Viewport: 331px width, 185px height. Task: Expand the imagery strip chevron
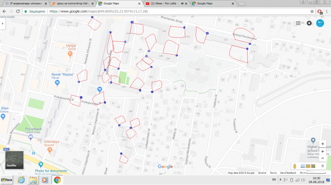click(x=323, y=166)
